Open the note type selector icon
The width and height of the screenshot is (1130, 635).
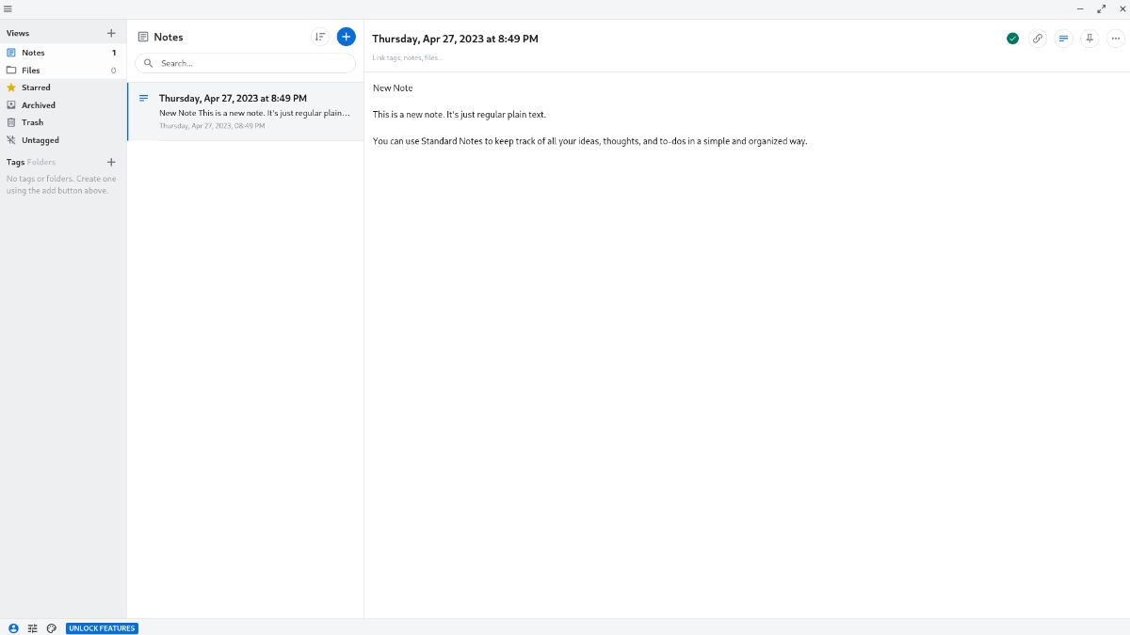click(x=1063, y=39)
